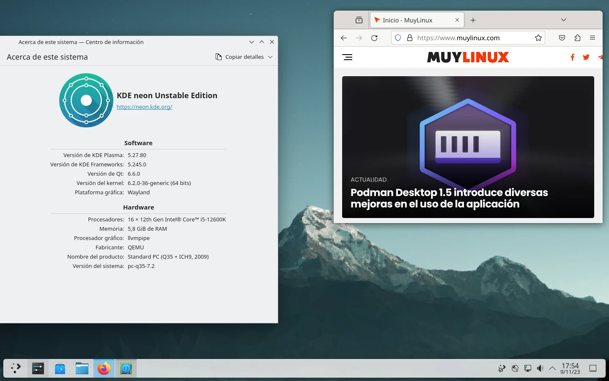Select graphics platform value Wayland

139,192
